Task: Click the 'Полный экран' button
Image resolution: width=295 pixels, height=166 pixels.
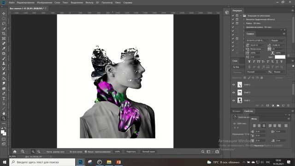Action: coord(148,152)
